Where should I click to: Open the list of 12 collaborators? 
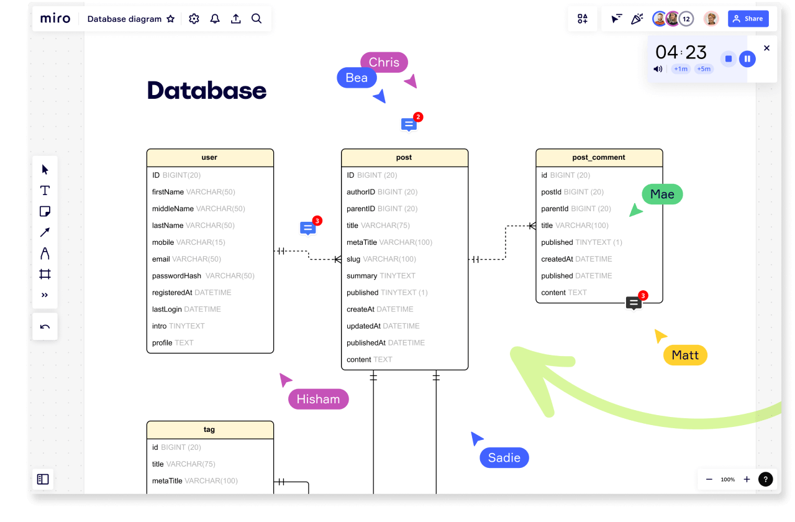(x=686, y=19)
